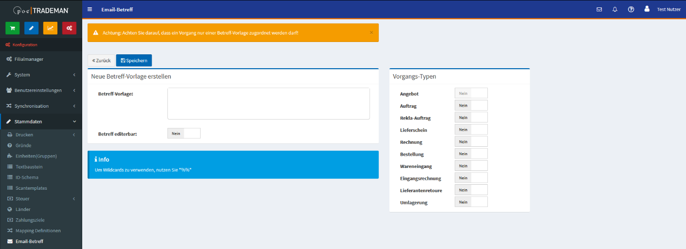Screen dimensions: 686x249
Task: Click the Speichern button
Action: [x=134, y=60]
